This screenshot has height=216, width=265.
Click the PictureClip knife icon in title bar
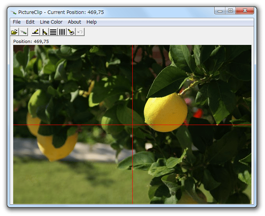pos(13,12)
